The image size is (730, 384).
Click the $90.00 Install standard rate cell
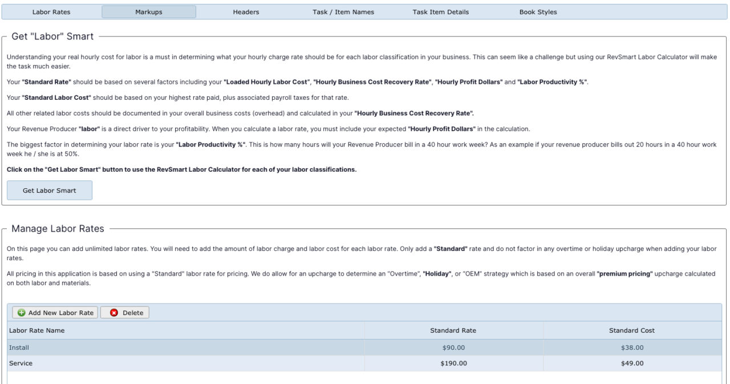(x=453, y=347)
